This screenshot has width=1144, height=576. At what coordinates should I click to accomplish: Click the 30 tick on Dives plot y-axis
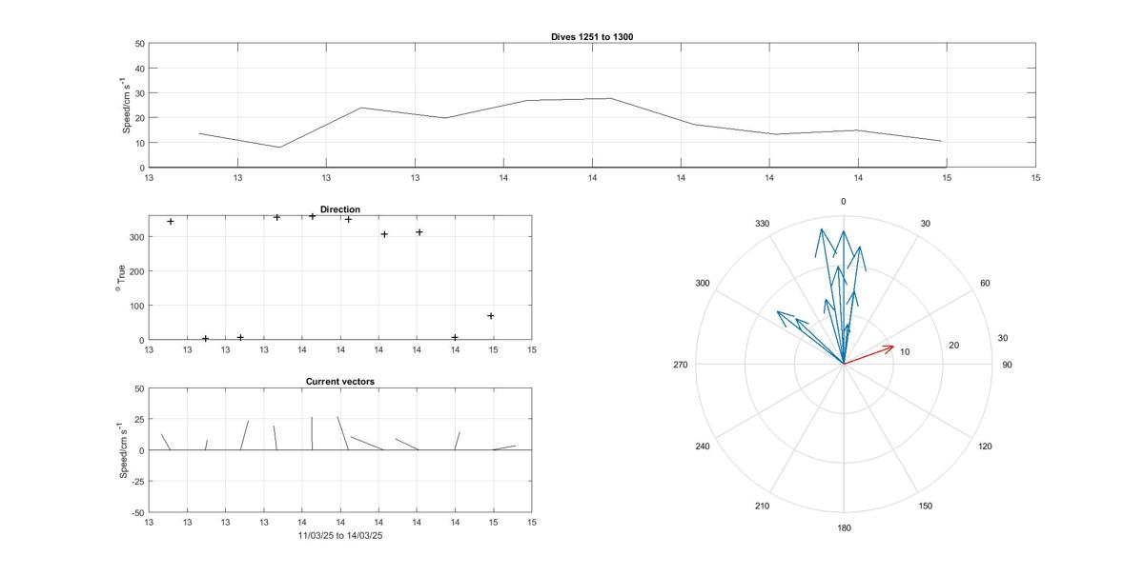[139, 93]
